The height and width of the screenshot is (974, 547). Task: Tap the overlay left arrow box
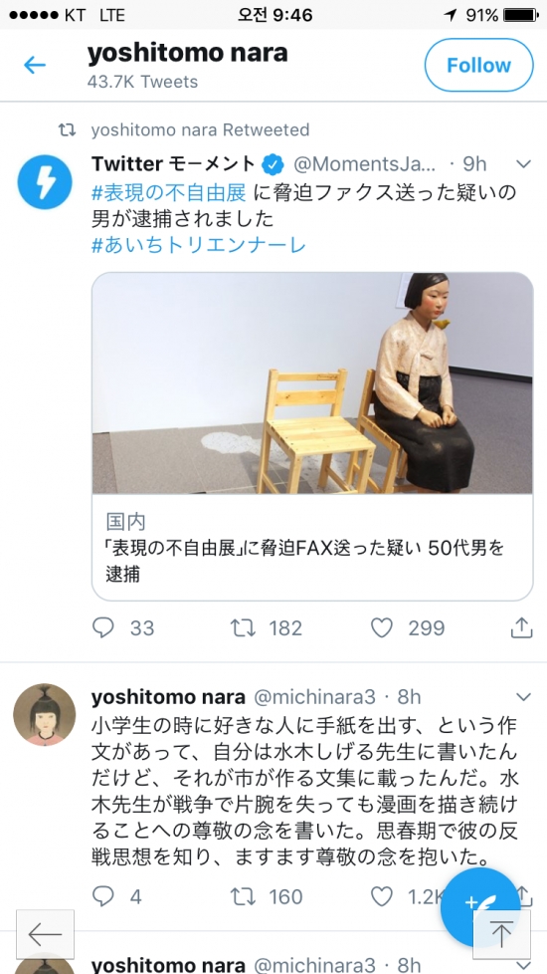(x=46, y=934)
